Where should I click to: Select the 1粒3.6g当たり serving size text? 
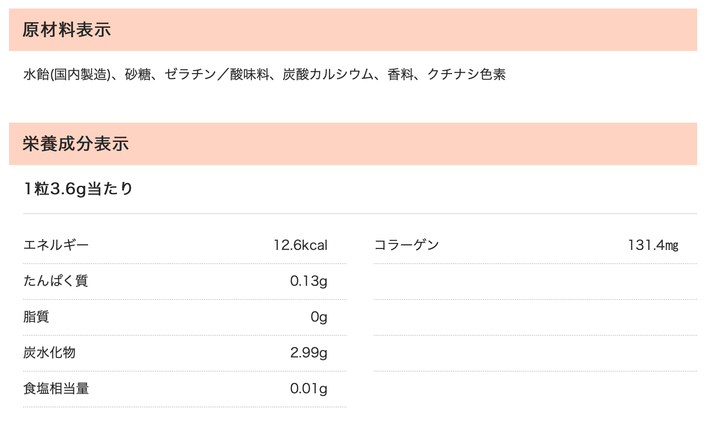click(x=78, y=189)
